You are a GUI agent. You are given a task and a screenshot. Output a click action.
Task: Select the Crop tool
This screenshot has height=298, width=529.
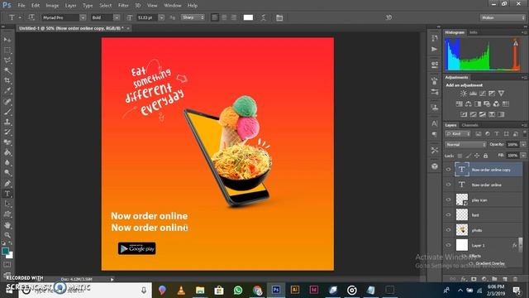pyautogui.click(x=7, y=81)
